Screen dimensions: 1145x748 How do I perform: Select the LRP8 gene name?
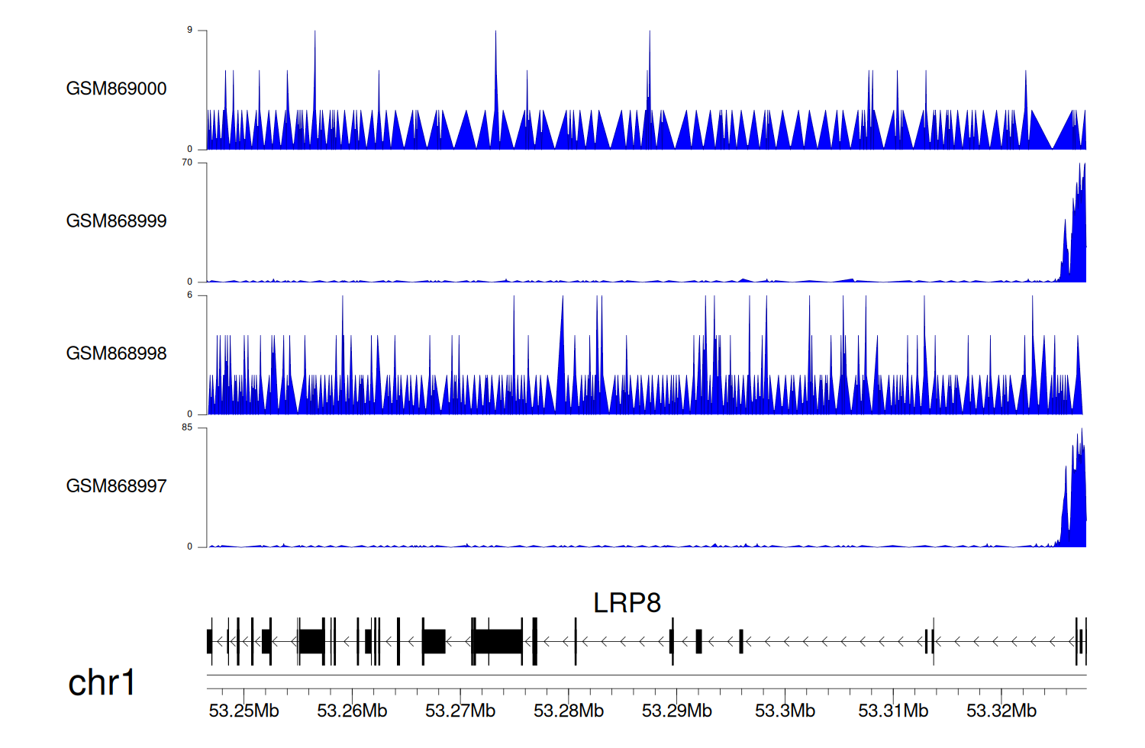(627, 603)
